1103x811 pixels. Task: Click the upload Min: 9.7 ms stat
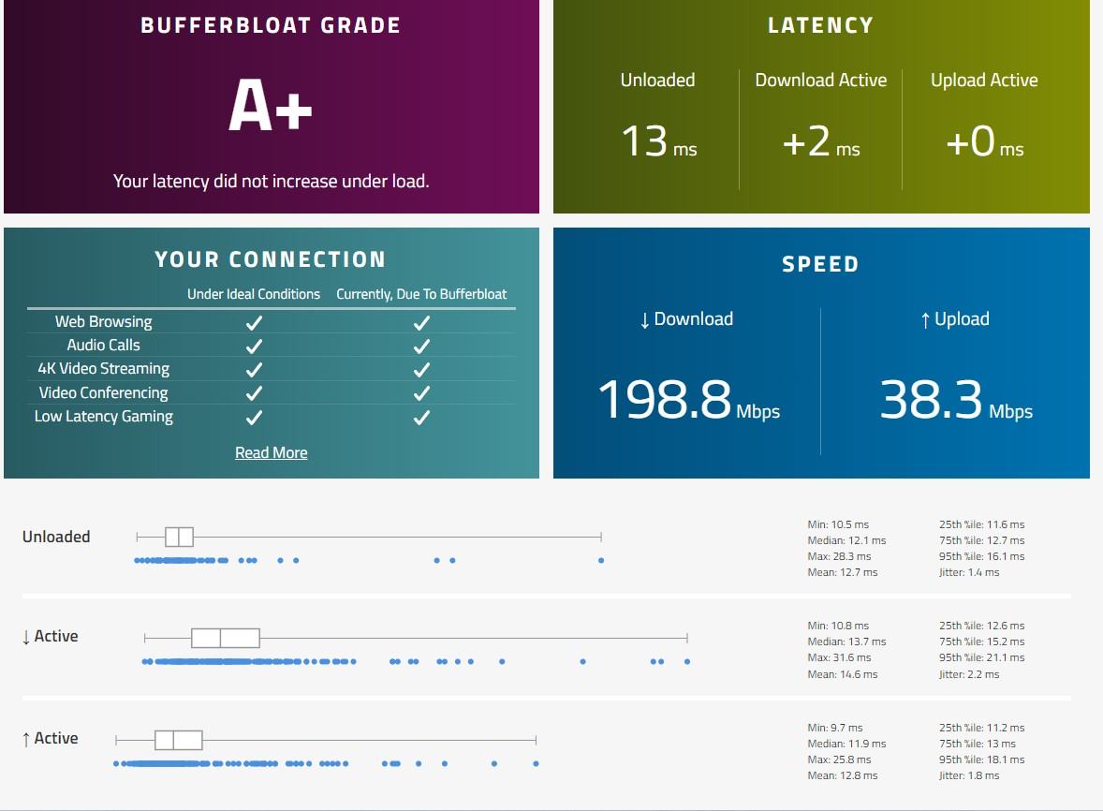[835, 728]
